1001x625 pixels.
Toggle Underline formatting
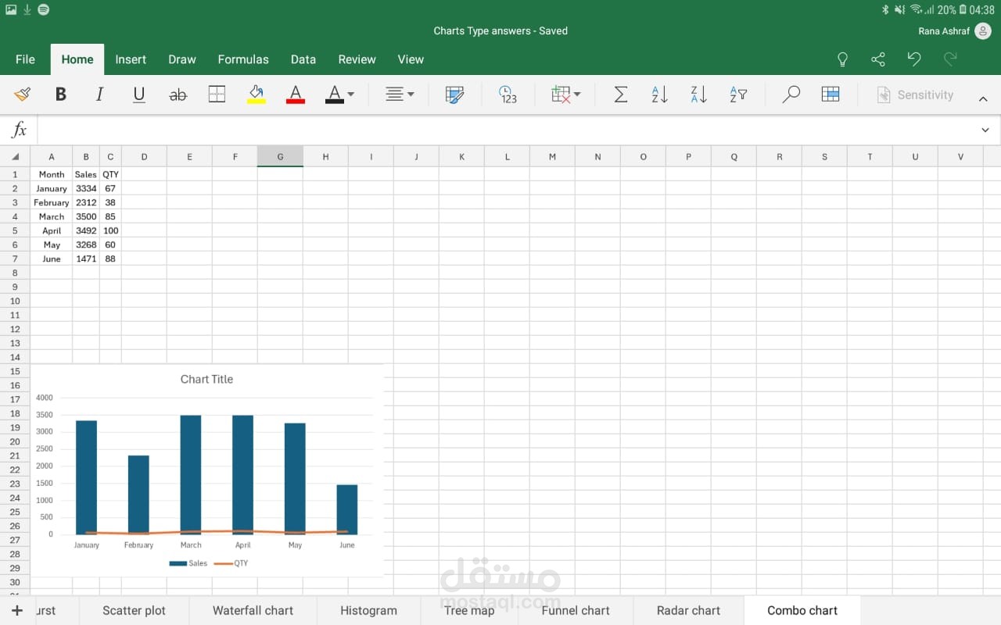138,95
